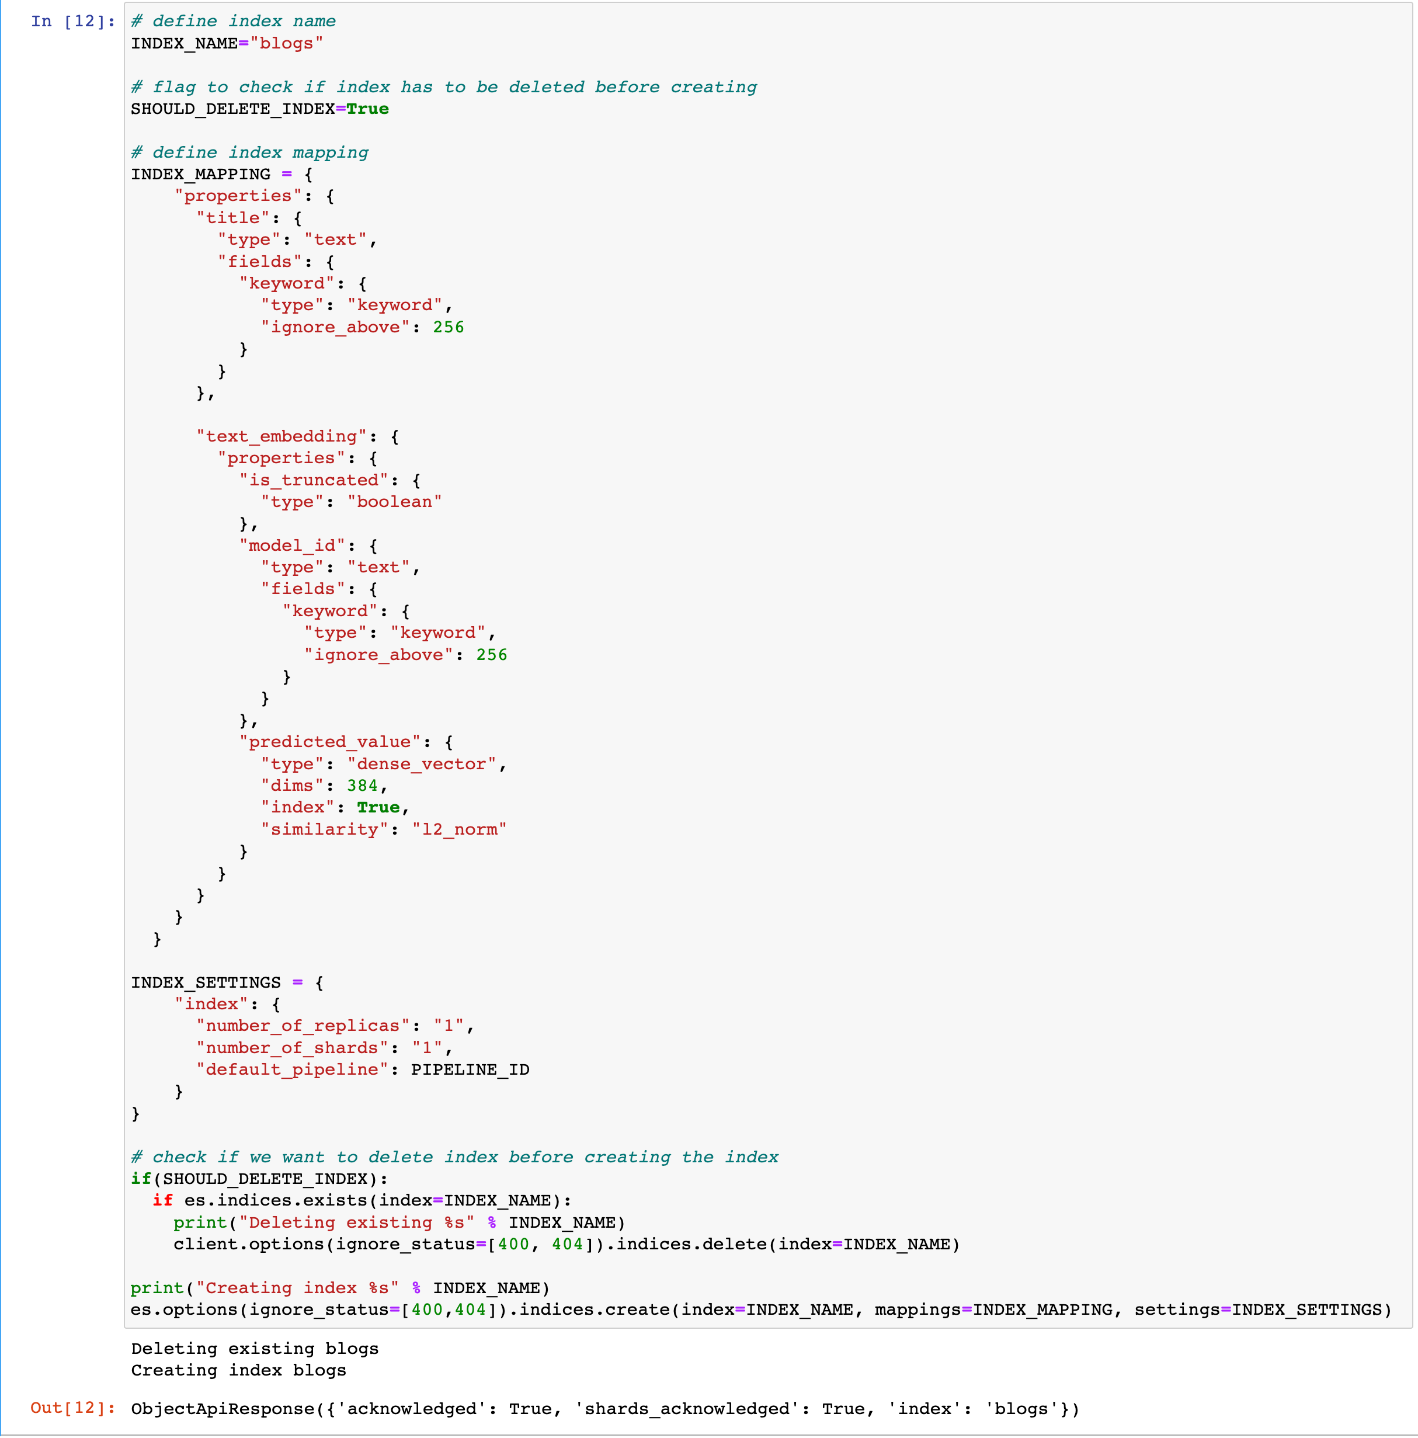1418x1438 pixels.
Task: Click the "# define index mapping" comment
Action: point(249,152)
